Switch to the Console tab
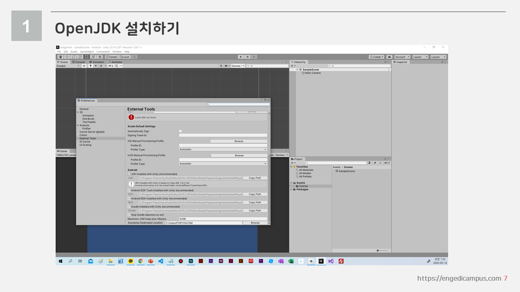520x292 pixels. coord(78,62)
